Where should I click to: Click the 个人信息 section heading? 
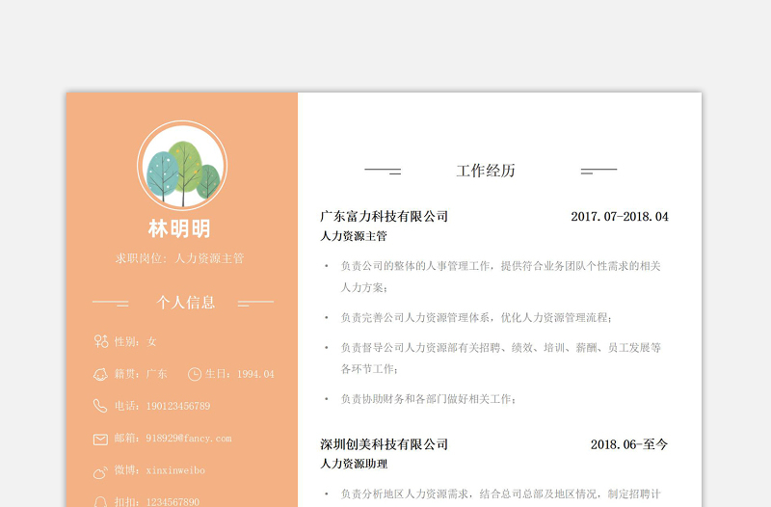pyautogui.click(x=185, y=302)
